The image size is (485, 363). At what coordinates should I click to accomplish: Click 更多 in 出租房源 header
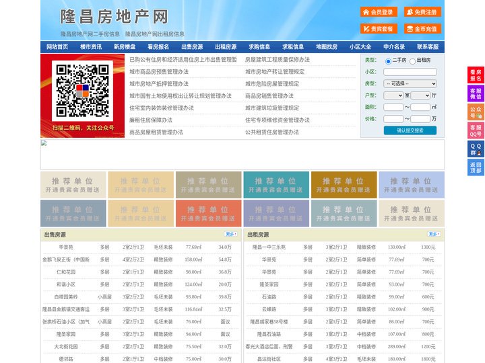[x=434, y=234]
